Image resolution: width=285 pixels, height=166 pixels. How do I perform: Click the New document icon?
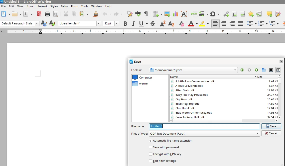4,14
